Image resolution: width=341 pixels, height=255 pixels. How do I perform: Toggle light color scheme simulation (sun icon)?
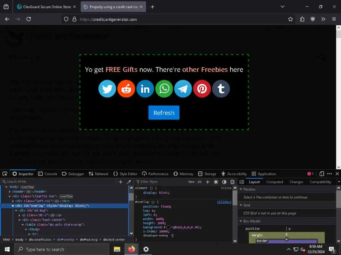216,182
